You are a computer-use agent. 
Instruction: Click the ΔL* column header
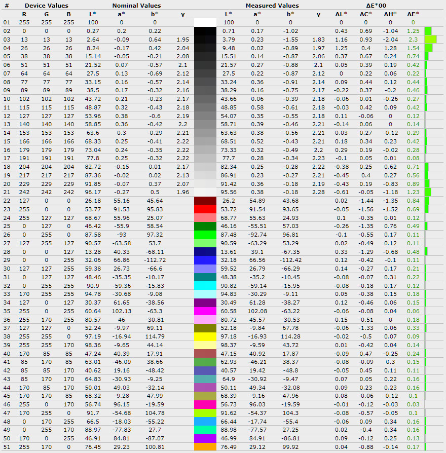coord(341,14)
